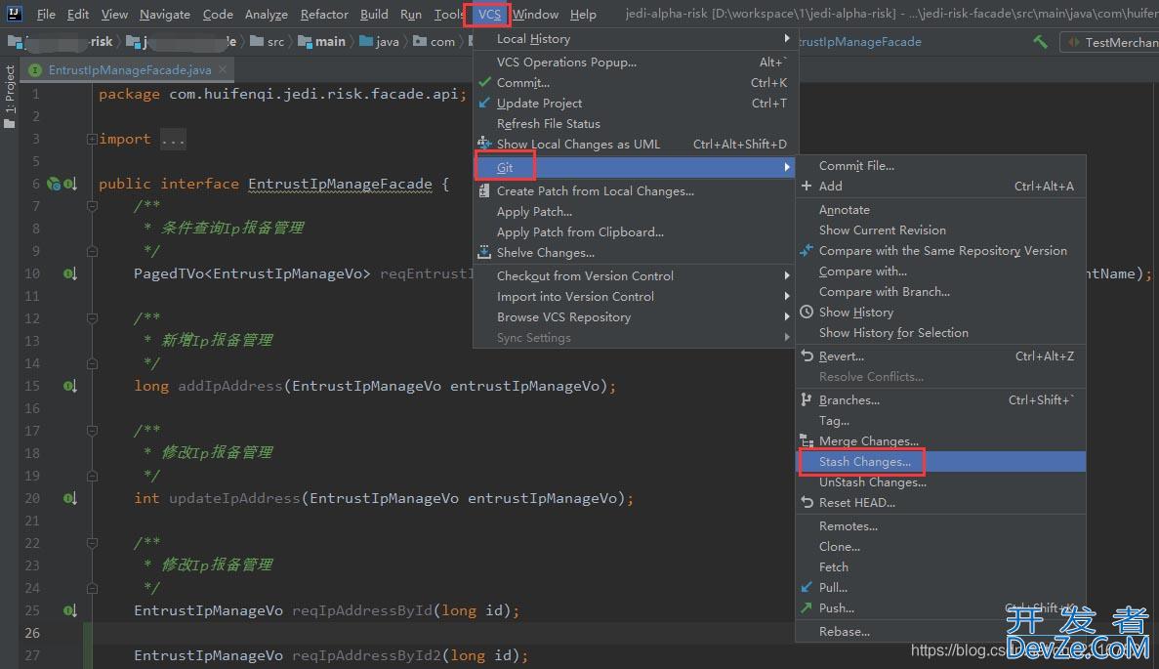1159x669 pixels.
Task: Expand Checkout from Version Control submenu
Action: coord(635,275)
